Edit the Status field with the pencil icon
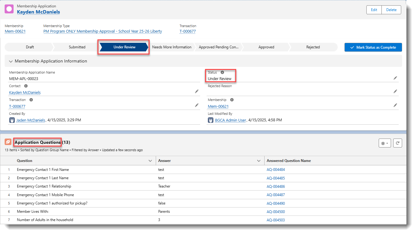 (x=395, y=78)
